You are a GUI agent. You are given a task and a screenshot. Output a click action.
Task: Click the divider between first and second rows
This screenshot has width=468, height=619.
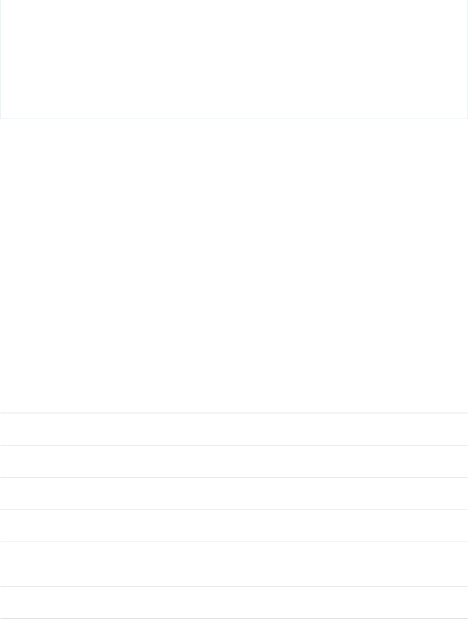tap(234, 445)
